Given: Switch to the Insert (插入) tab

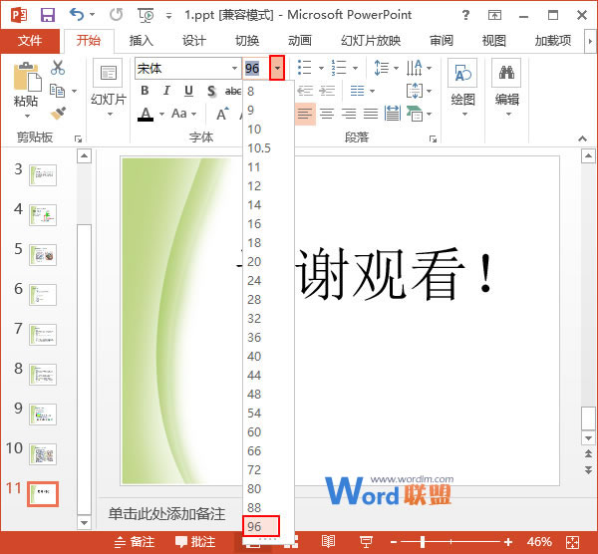Looking at the screenshot, I should pos(142,41).
